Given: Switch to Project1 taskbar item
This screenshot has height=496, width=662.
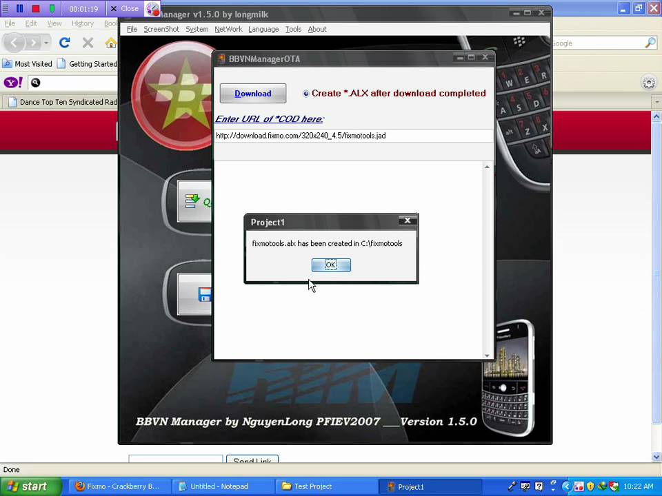Looking at the screenshot, I should coord(430,486).
